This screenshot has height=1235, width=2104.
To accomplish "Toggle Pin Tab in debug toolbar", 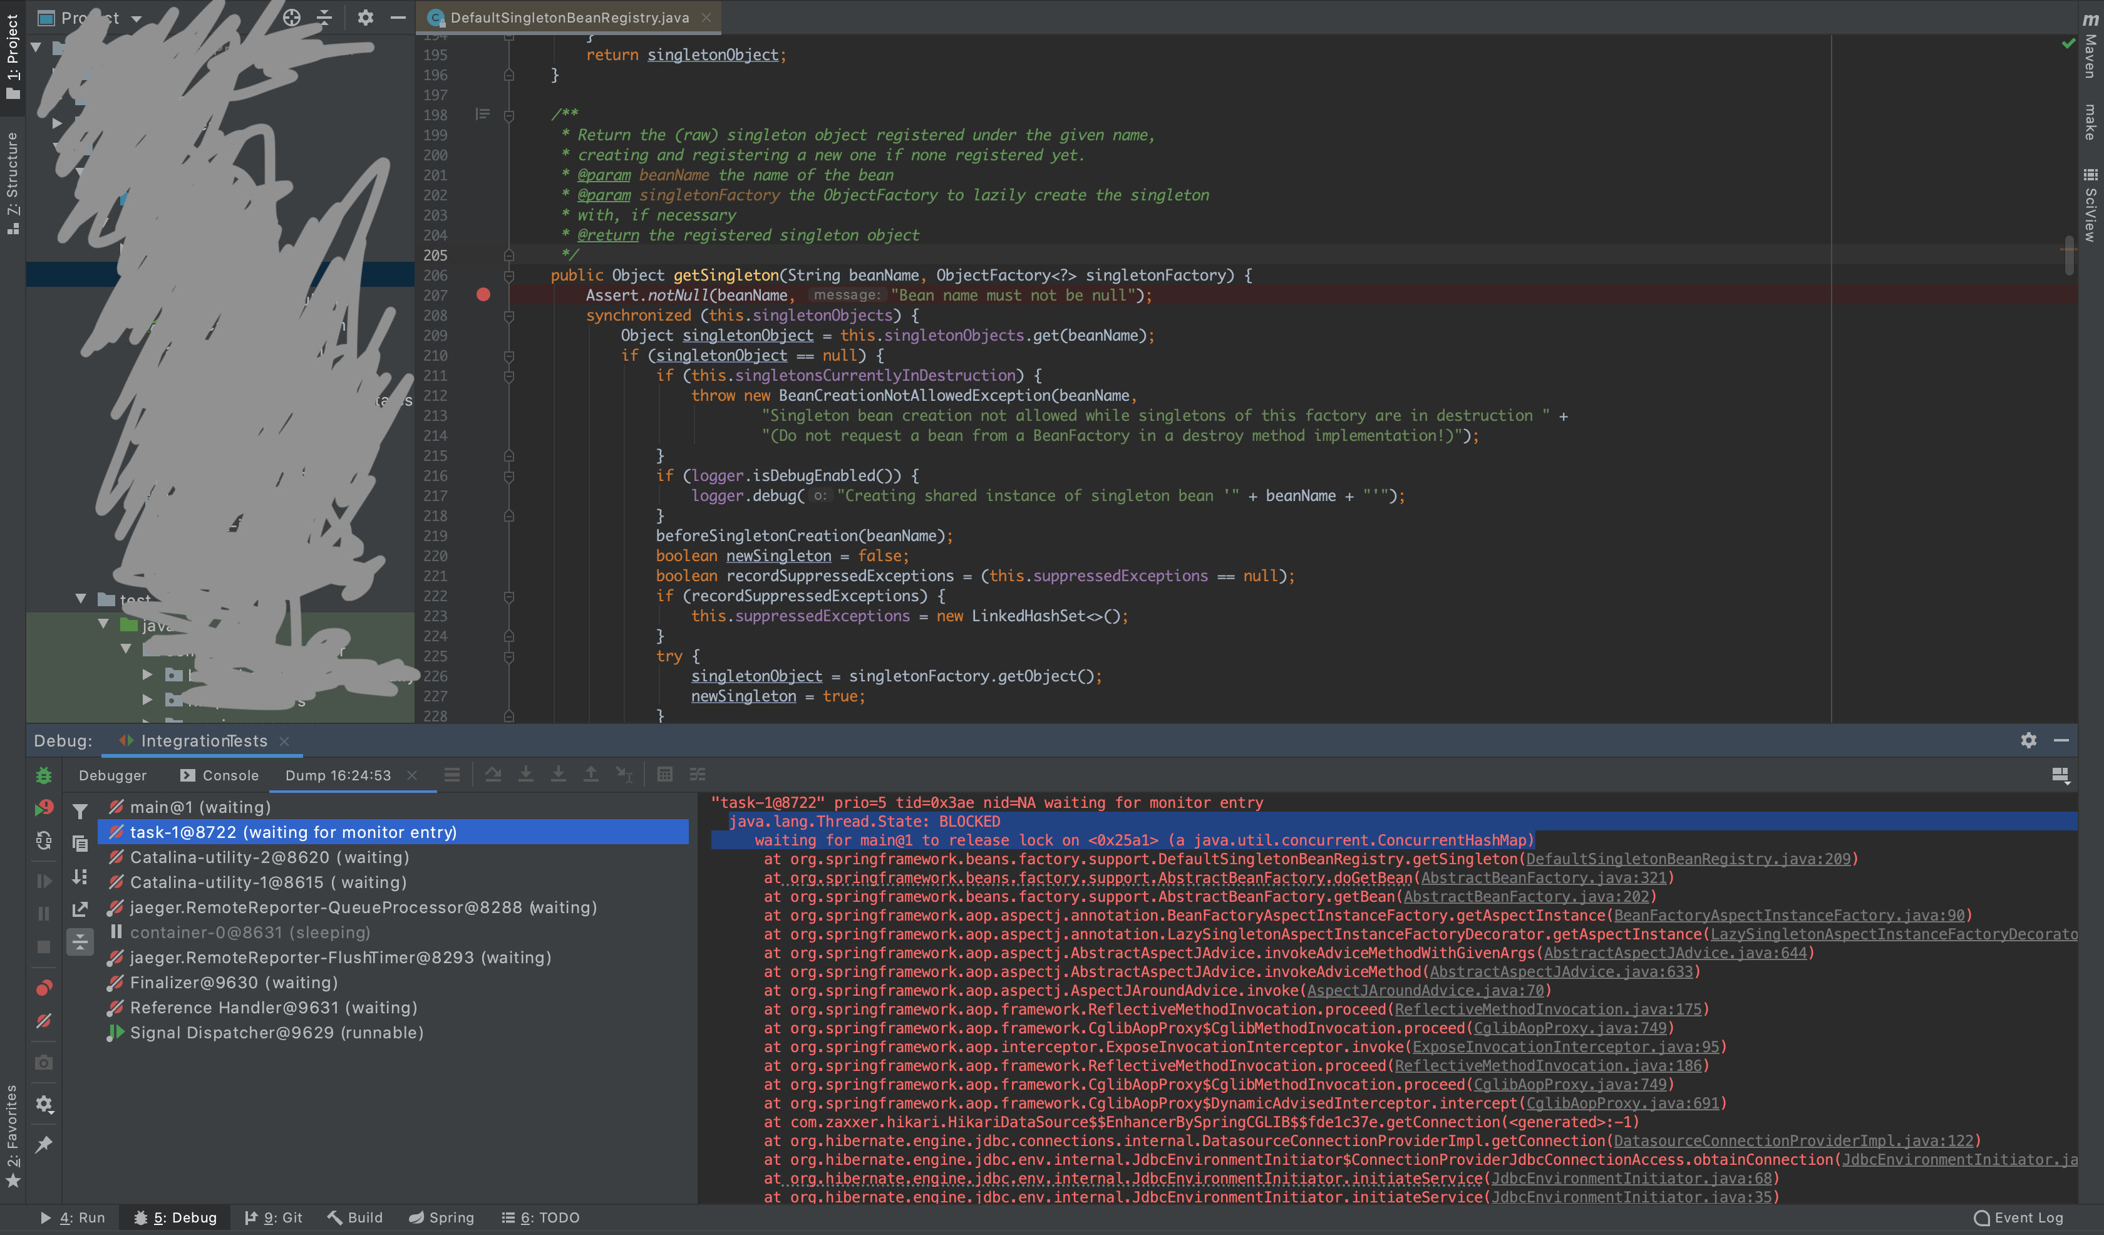I will point(44,1144).
